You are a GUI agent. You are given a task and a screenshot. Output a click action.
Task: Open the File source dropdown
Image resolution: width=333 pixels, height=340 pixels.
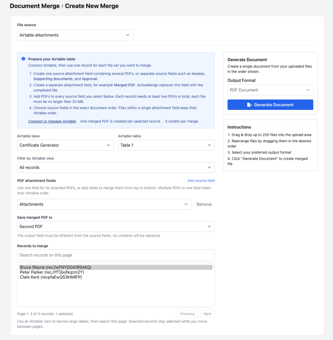(x=75, y=35)
